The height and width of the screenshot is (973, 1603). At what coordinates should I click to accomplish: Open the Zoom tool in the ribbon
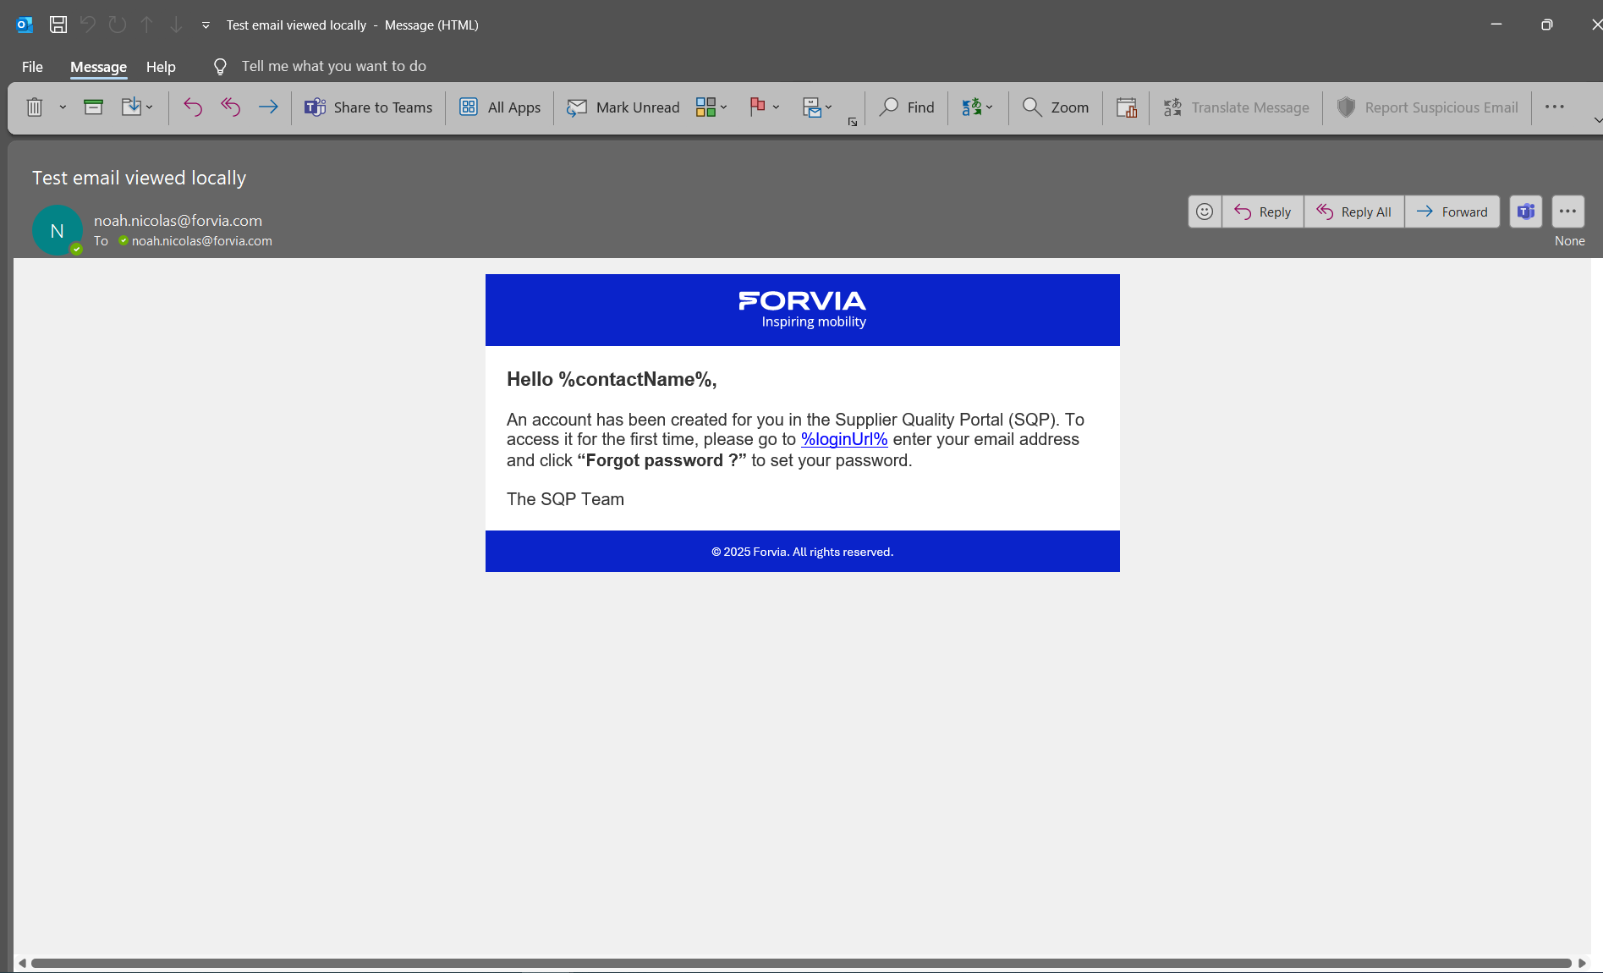pos(1056,107)
